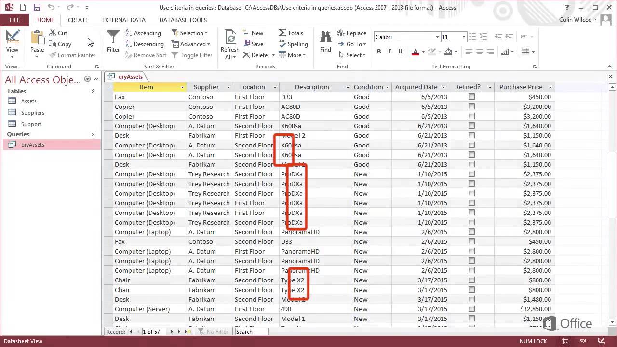Image resolution: width=617 pixels, height=347 pixels.
Task: Open qryAssets in navigation pane
Action: [52, 145]
